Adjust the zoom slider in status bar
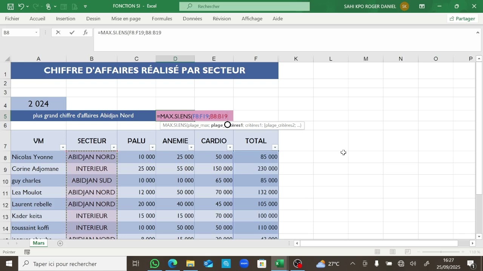 [441, 252]
